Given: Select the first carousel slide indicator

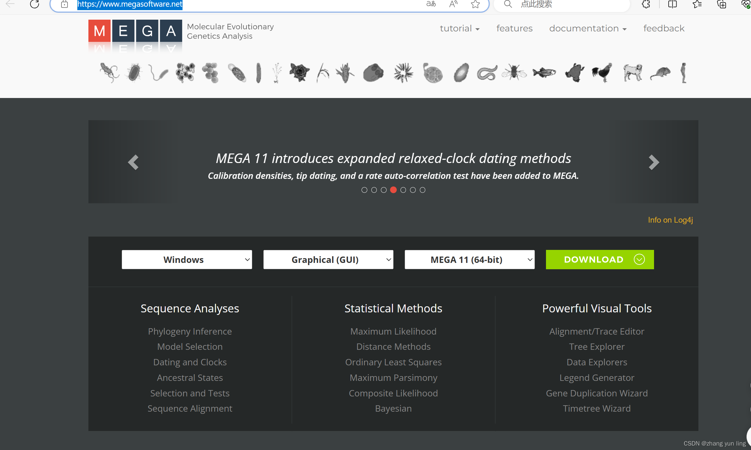Looking at the screenshot, I should click(x=364, y=190).
